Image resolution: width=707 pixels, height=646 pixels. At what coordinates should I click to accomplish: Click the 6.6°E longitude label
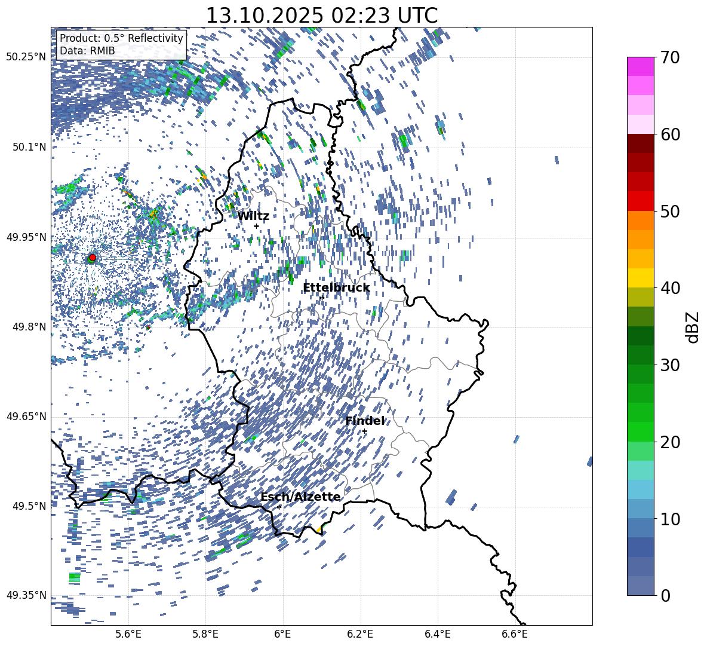click(x=515, y=634)
